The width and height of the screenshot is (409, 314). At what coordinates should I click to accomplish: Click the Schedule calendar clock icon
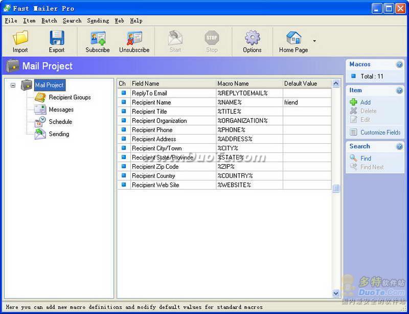[x=40, y=122]
